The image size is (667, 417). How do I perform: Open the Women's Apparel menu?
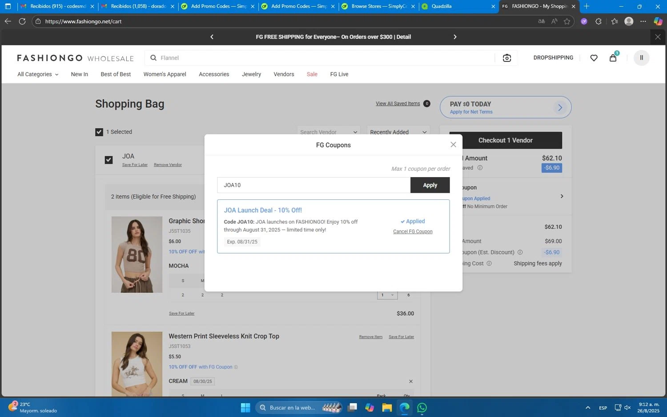pos(165,74)
